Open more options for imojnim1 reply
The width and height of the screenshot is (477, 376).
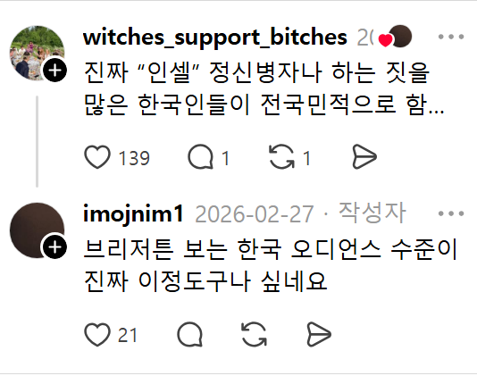tap(451, 213)
